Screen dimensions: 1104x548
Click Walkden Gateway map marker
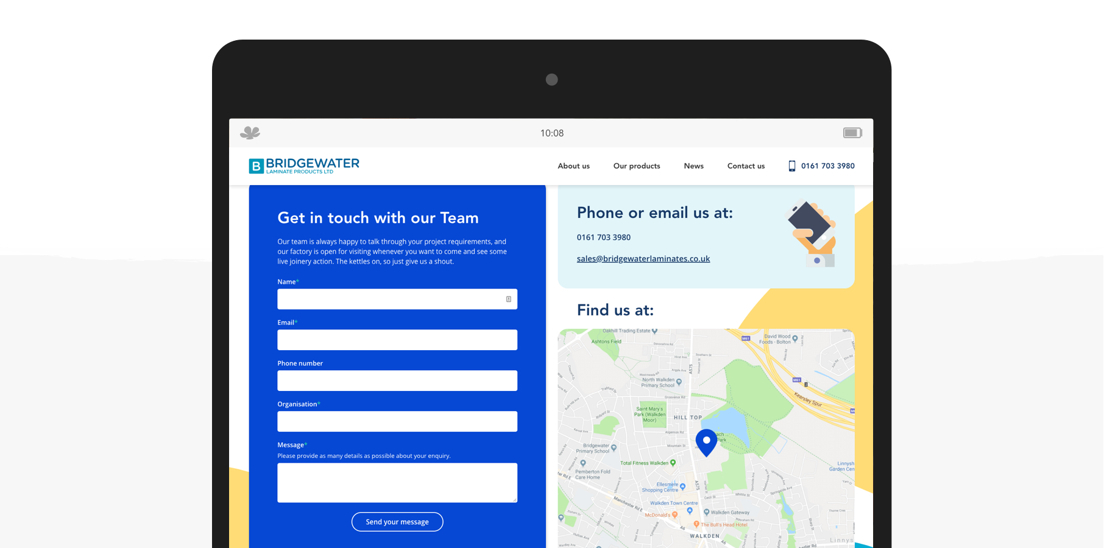[707, 512]
